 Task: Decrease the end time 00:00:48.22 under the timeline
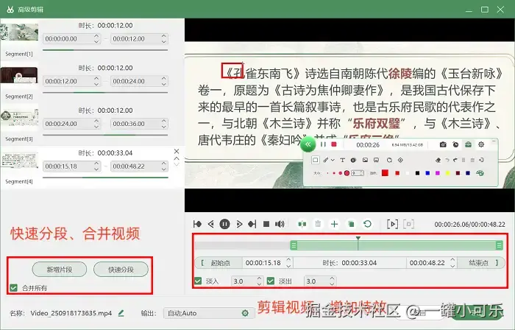pyautogui.click(x=452, y=265)
